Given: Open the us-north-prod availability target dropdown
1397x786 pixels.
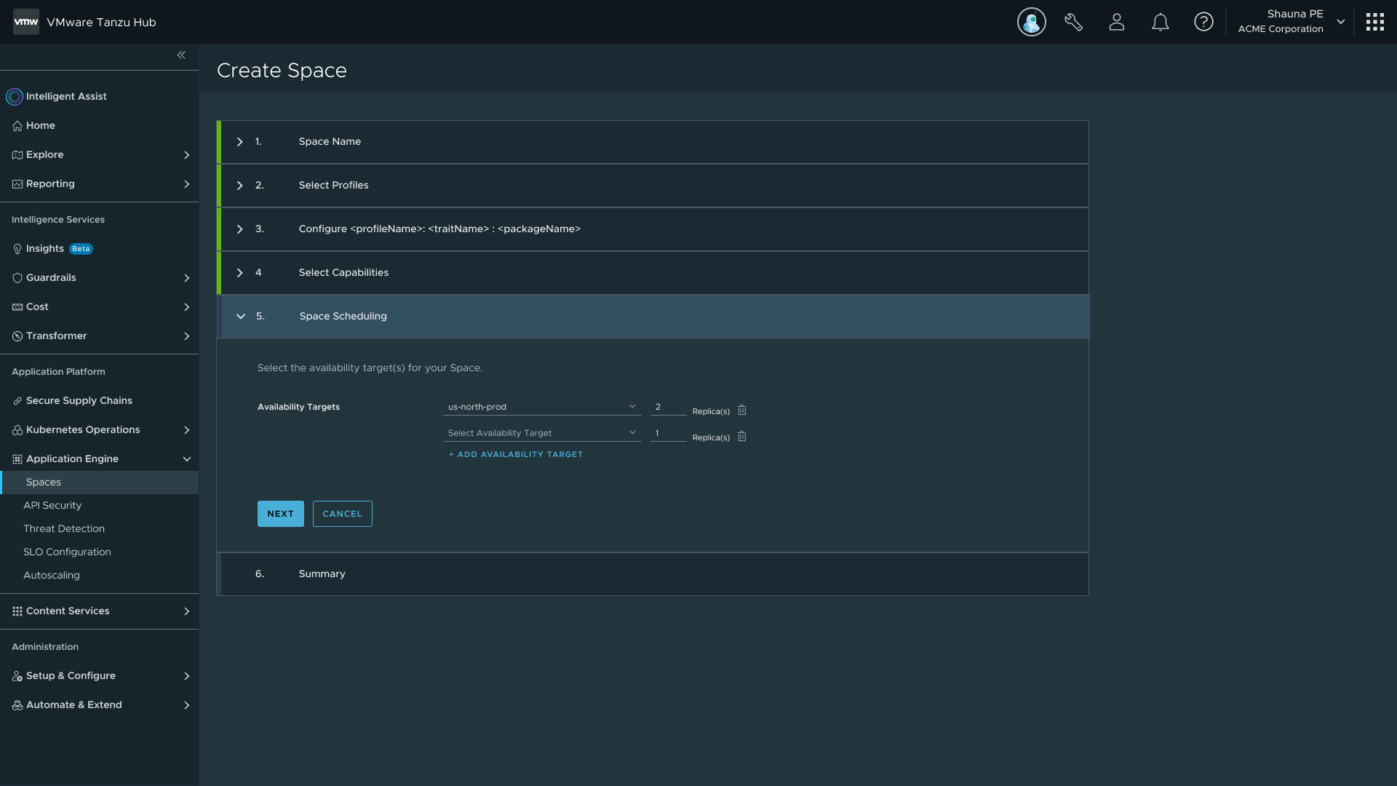Looking at the screenshot, I should [x=542, y=407].
